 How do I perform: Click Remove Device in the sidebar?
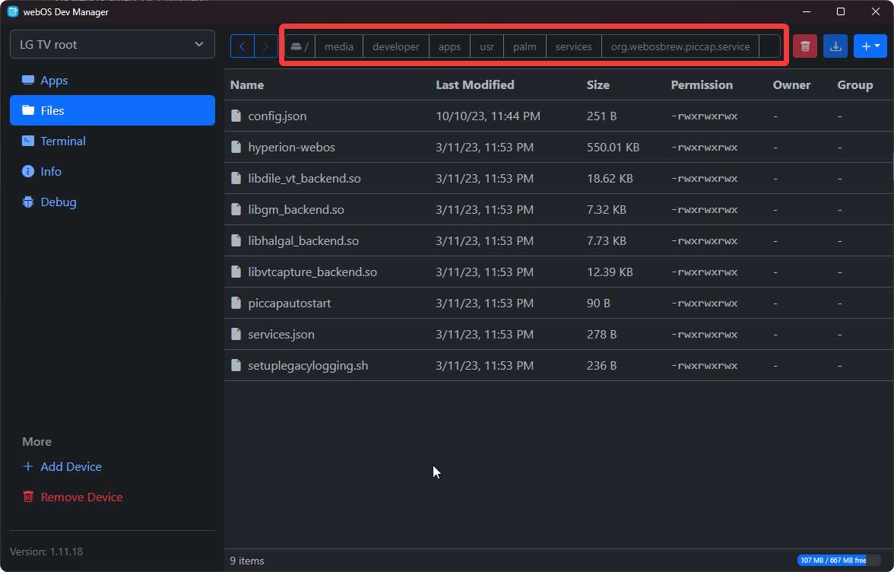click(x=81, y=497)
